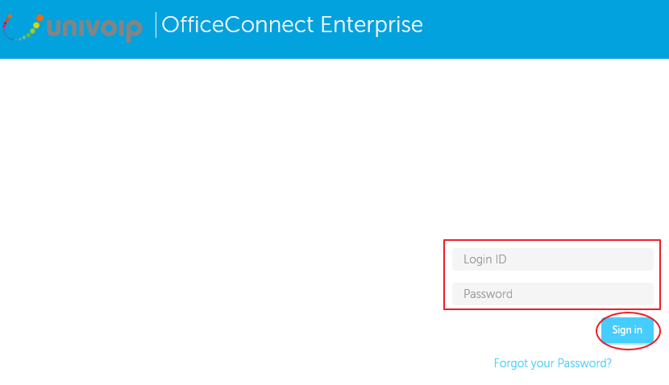
Task: Start password recovery via Forgot your Password
Action: pos(552,363)
